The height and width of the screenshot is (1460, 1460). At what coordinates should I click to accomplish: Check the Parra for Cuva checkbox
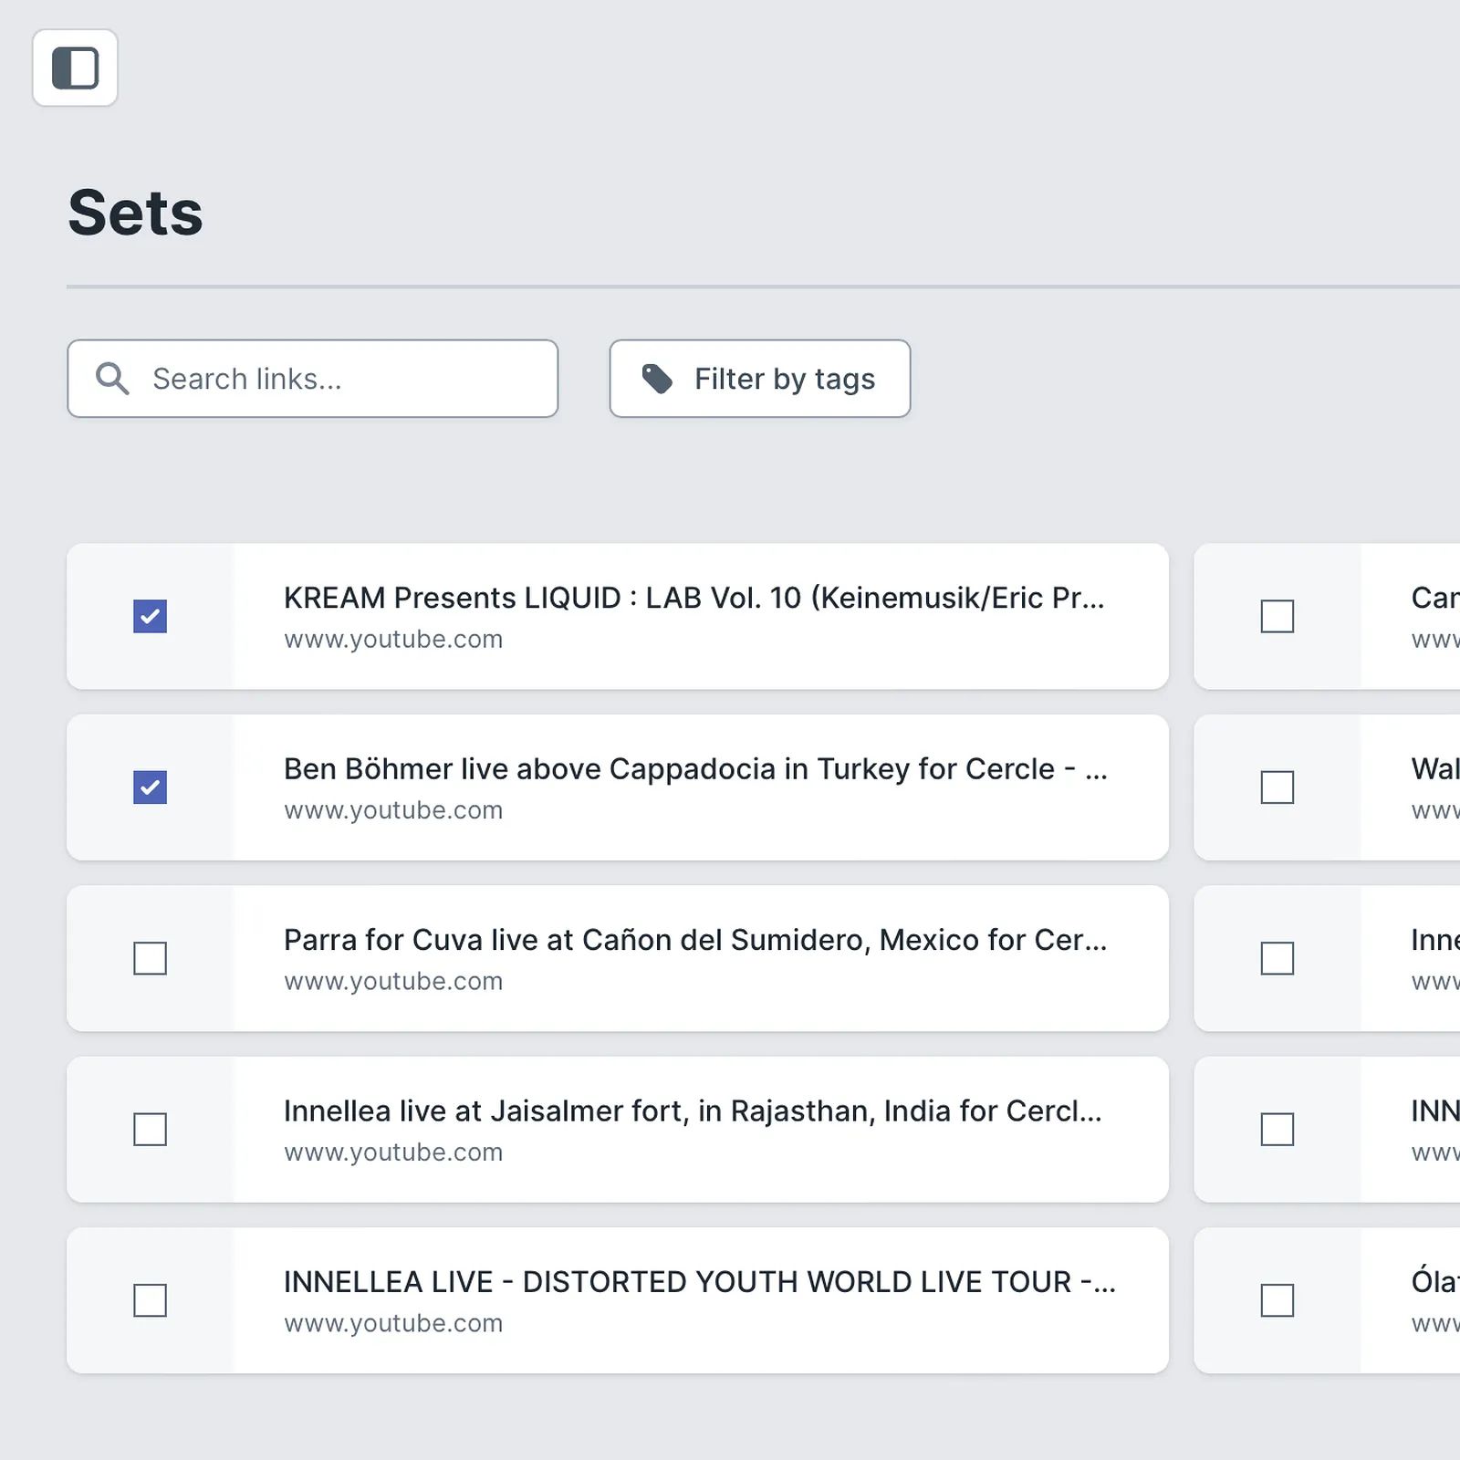click(x=150, y=958)
